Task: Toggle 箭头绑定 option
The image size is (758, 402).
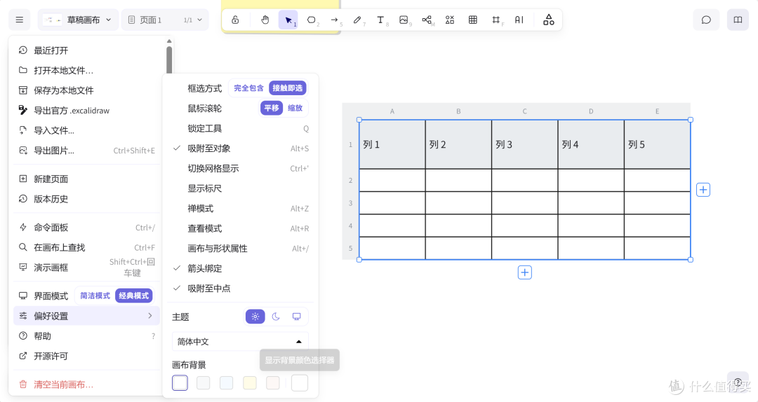Action: click(241, 268)
